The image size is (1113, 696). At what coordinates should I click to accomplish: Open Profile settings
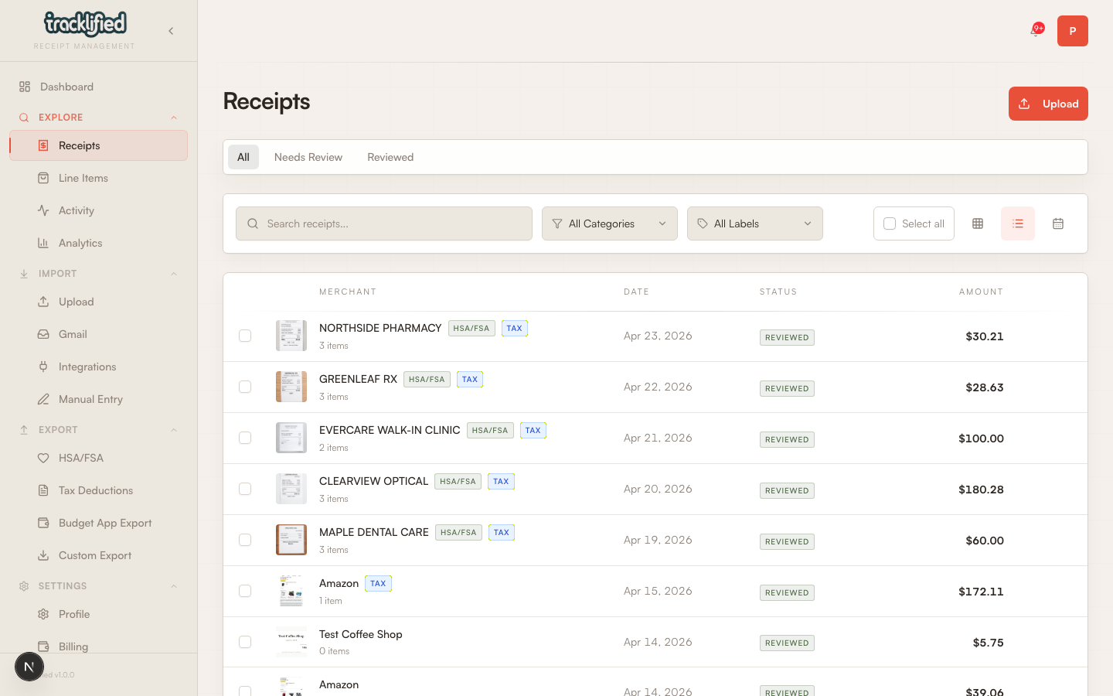click(x=98, y=614)
